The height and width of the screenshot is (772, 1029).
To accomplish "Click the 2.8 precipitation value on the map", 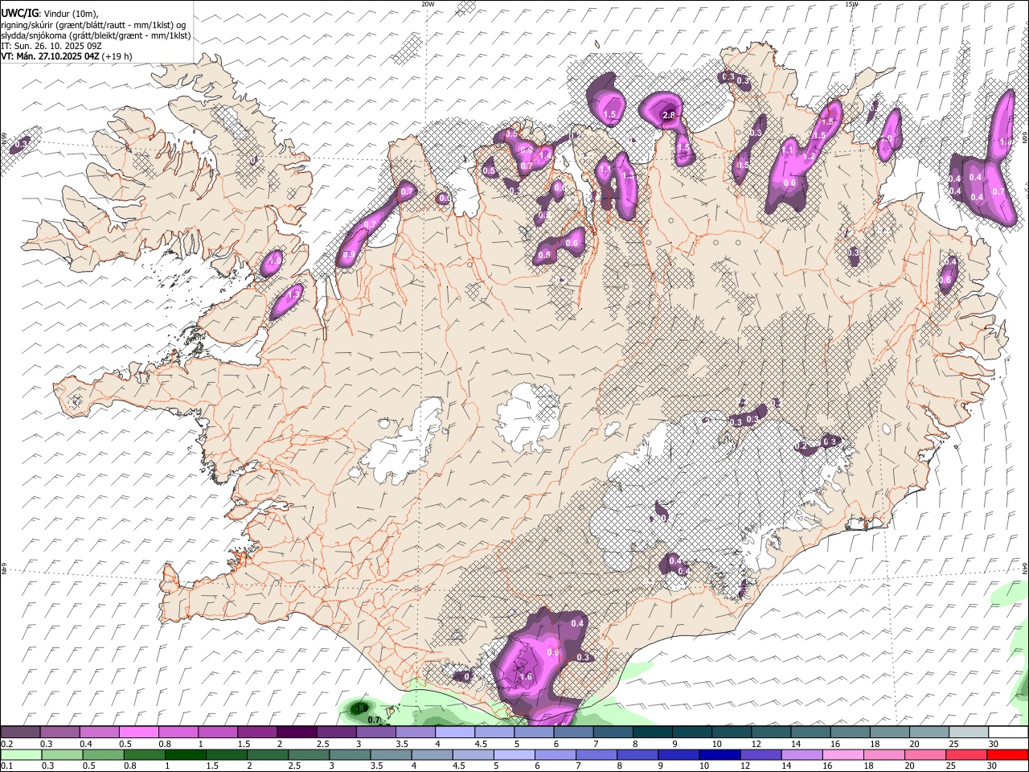I will tap(668, 116).
